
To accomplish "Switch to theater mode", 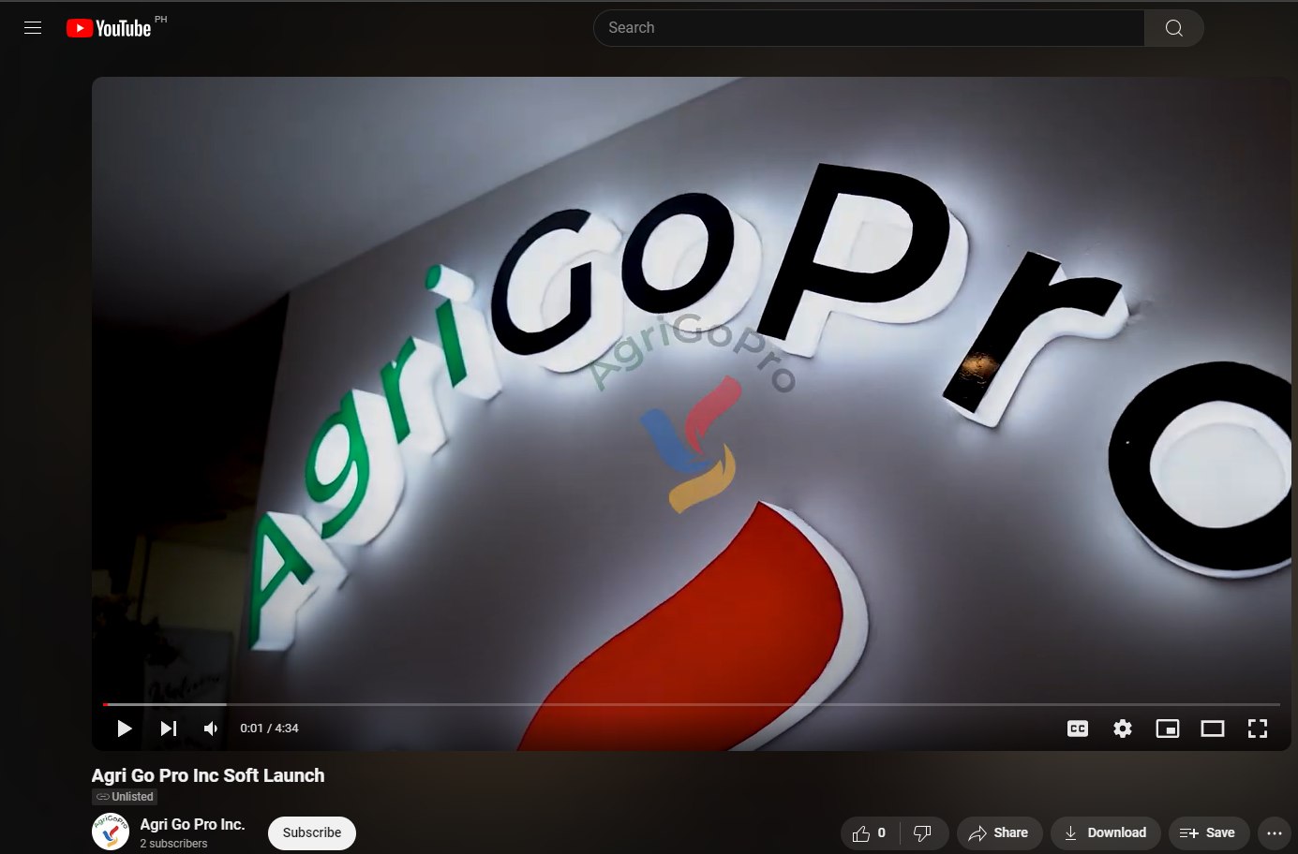I will tap(1213, 729).
